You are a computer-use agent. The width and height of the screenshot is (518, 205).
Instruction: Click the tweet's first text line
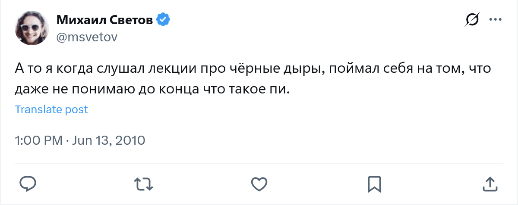253,70
